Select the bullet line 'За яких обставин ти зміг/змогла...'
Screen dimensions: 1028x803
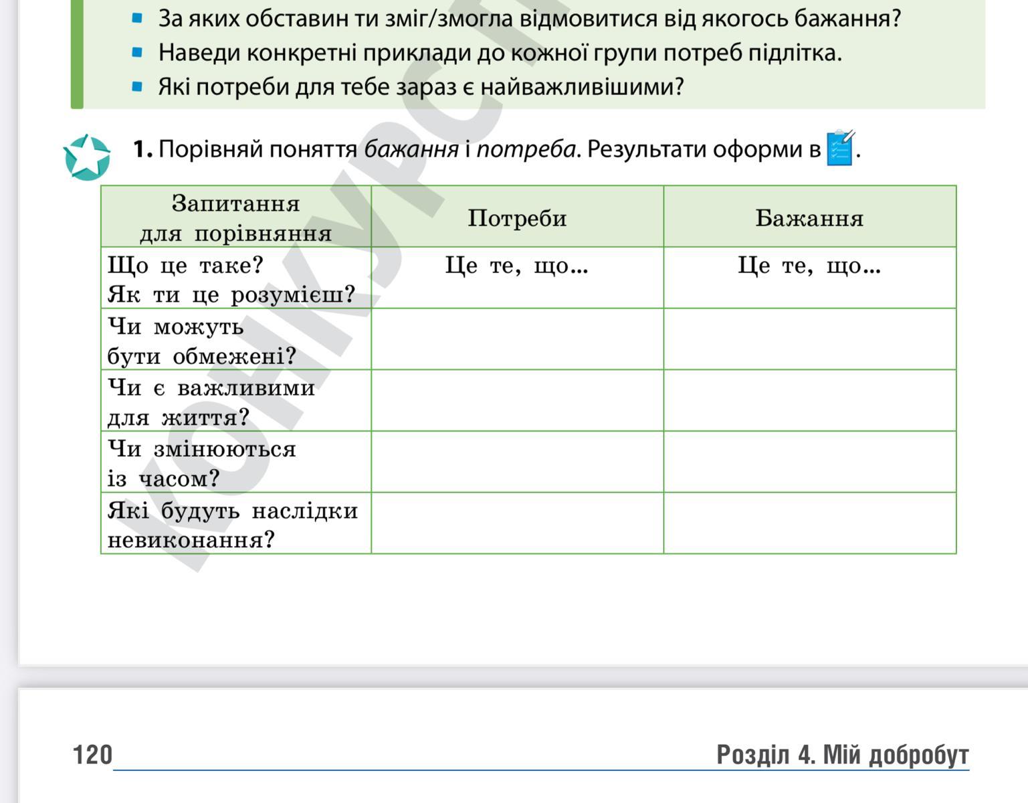click(x=530, y=18)
